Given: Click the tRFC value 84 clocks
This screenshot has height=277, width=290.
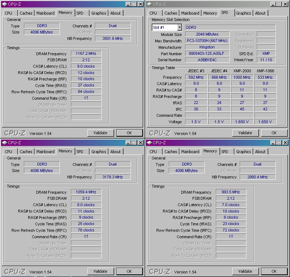Looking at the screenshot, I should [86, 92].
